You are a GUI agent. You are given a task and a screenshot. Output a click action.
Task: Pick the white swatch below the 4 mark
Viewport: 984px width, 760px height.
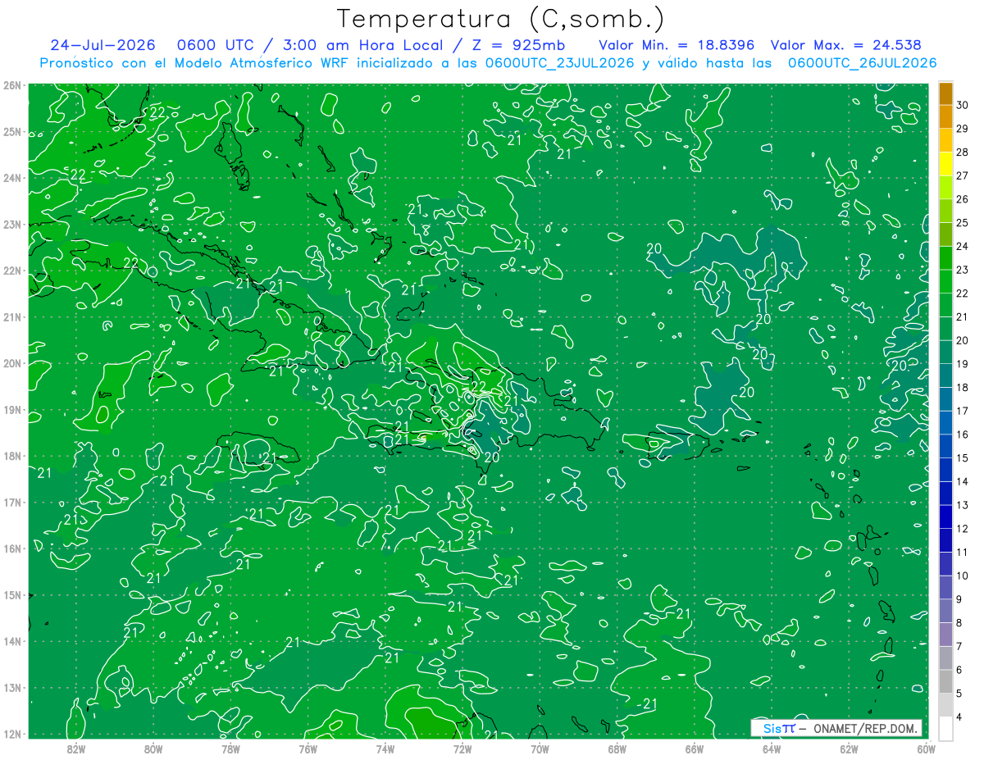pyautogui.click(x=945, y=728)
